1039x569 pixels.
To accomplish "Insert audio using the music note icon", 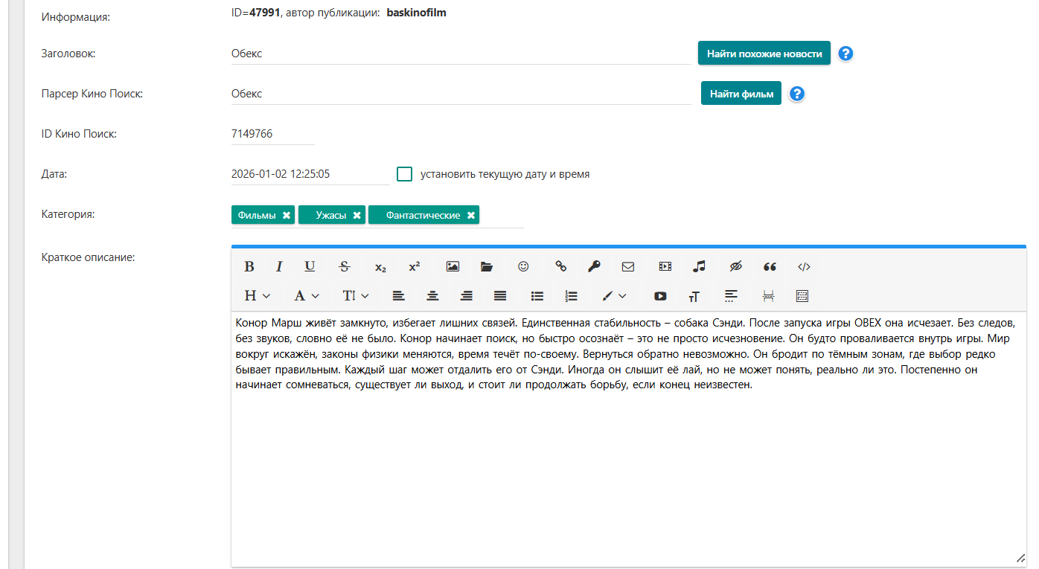I will [x=699, y=267].
